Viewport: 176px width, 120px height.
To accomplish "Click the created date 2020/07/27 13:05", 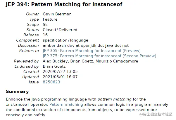I will click(60, 72).
